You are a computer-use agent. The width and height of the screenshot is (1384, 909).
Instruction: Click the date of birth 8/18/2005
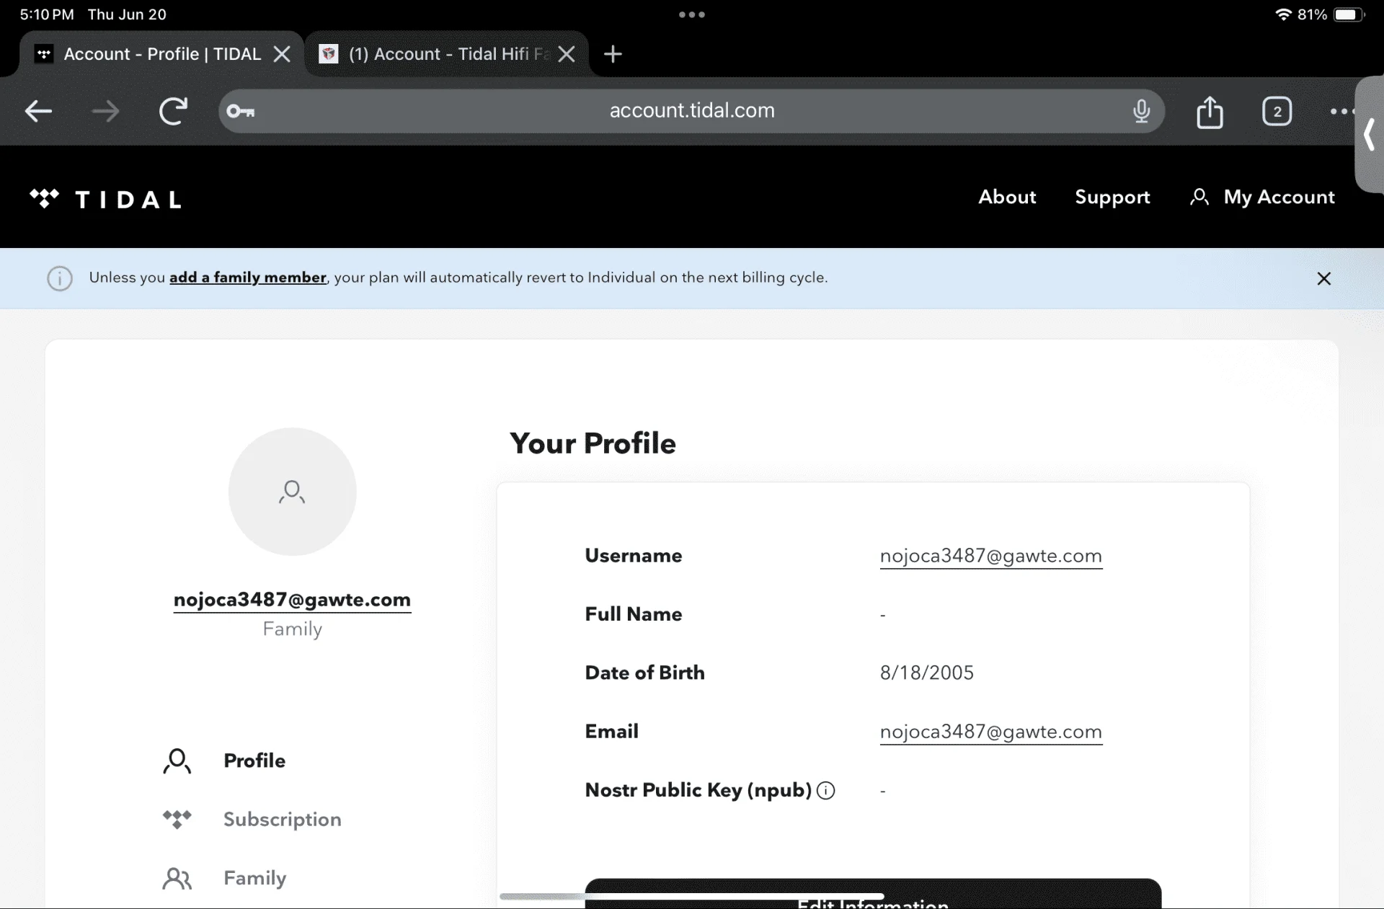click(926, 673)
